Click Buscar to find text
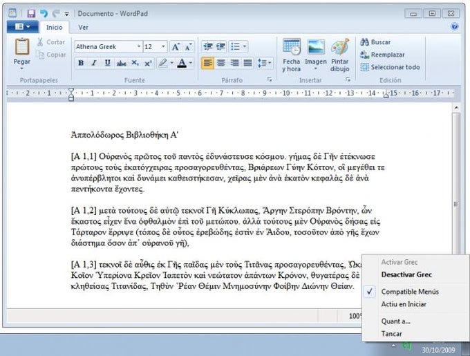The image size is (470, 356). [375, 42]
